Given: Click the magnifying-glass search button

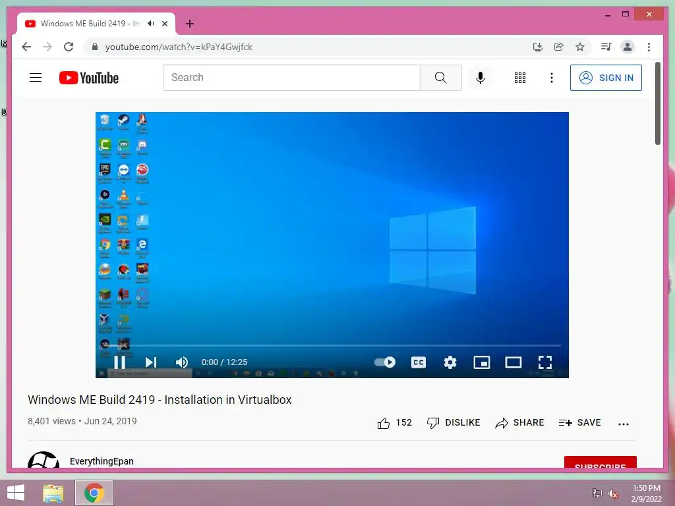Looking at the screenshot, I should [x=440, y=78].
